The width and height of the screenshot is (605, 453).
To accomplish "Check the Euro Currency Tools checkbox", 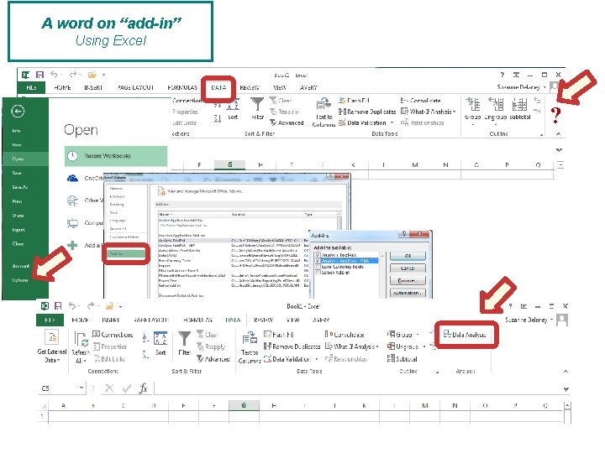I will click(x=318, y=267).
